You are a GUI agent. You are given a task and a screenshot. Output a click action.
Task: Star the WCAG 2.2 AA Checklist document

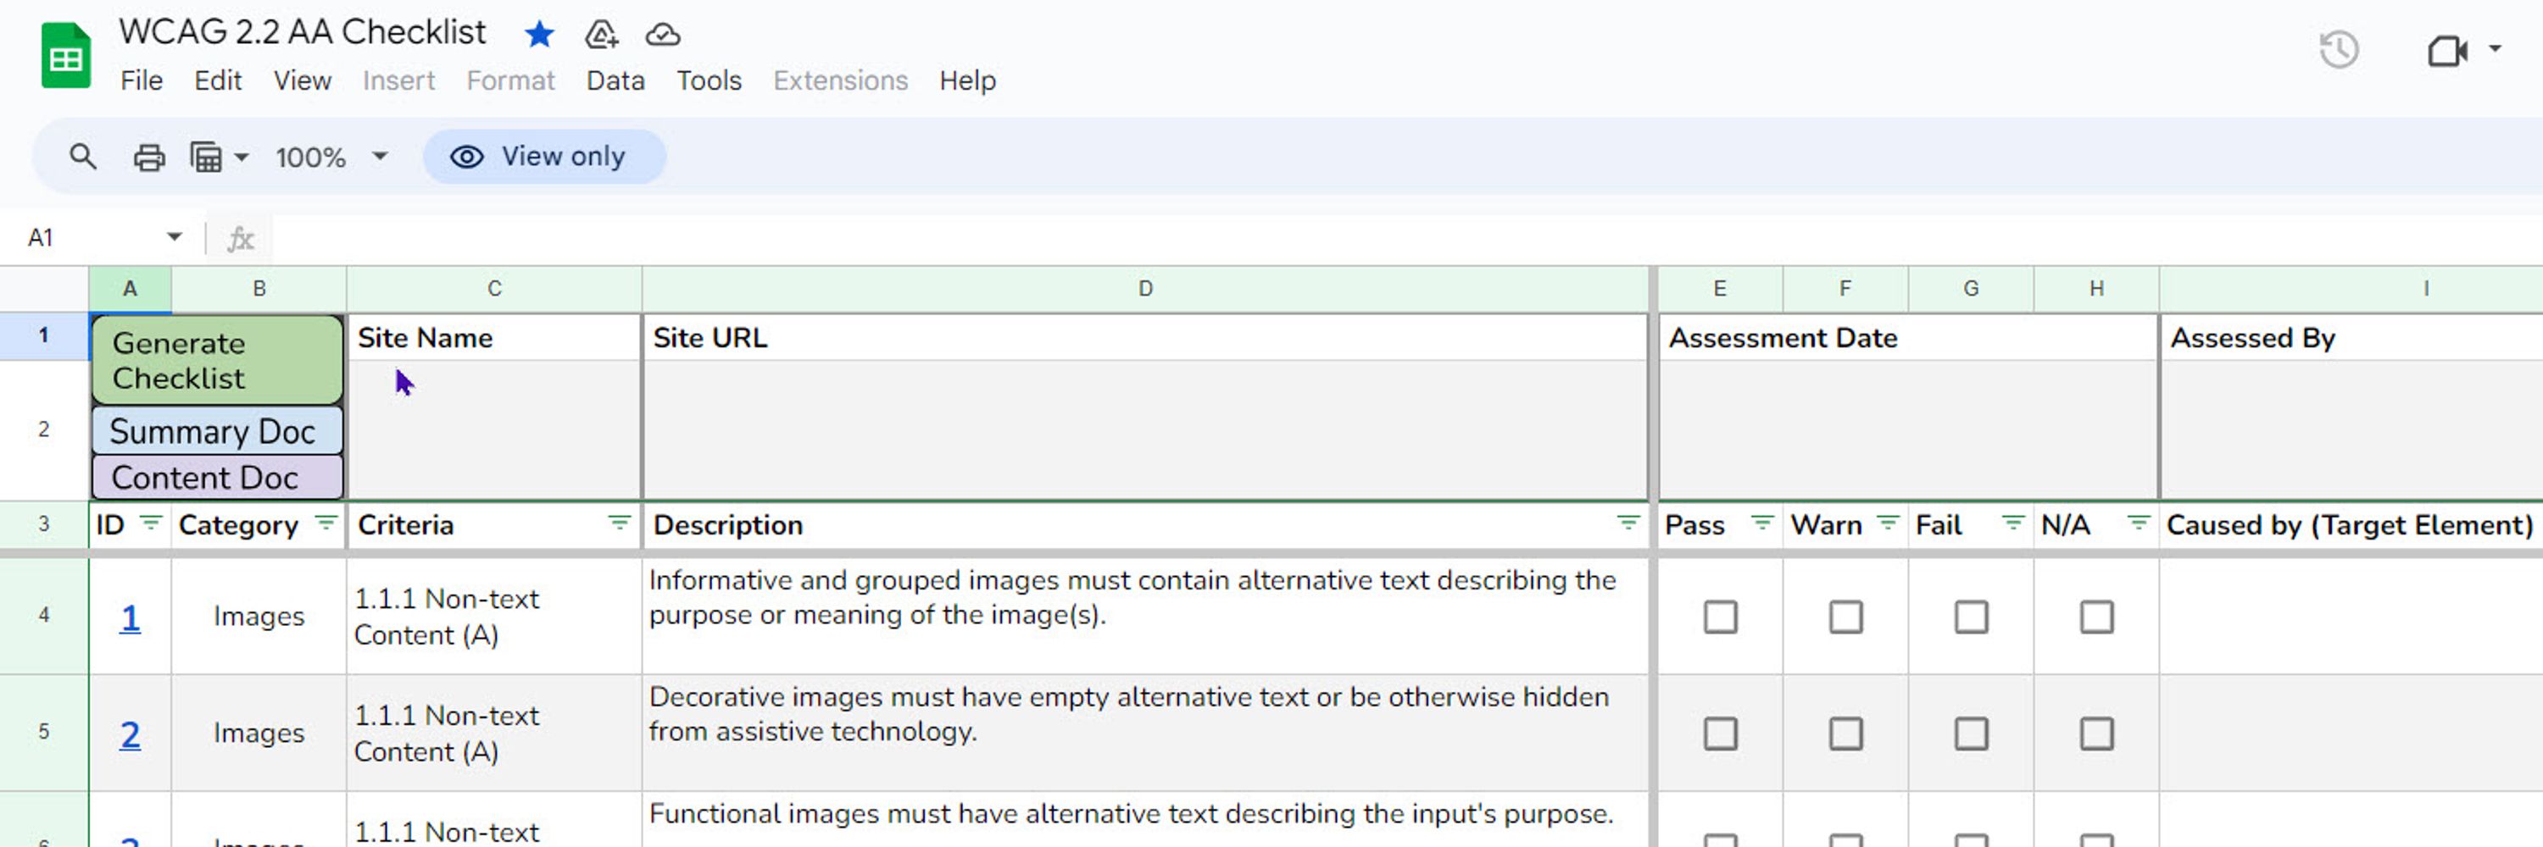(x=539, y=35)
